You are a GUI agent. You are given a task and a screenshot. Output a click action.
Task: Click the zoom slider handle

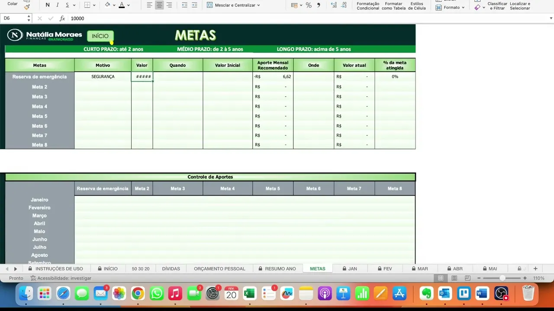[x=502, y=278]
